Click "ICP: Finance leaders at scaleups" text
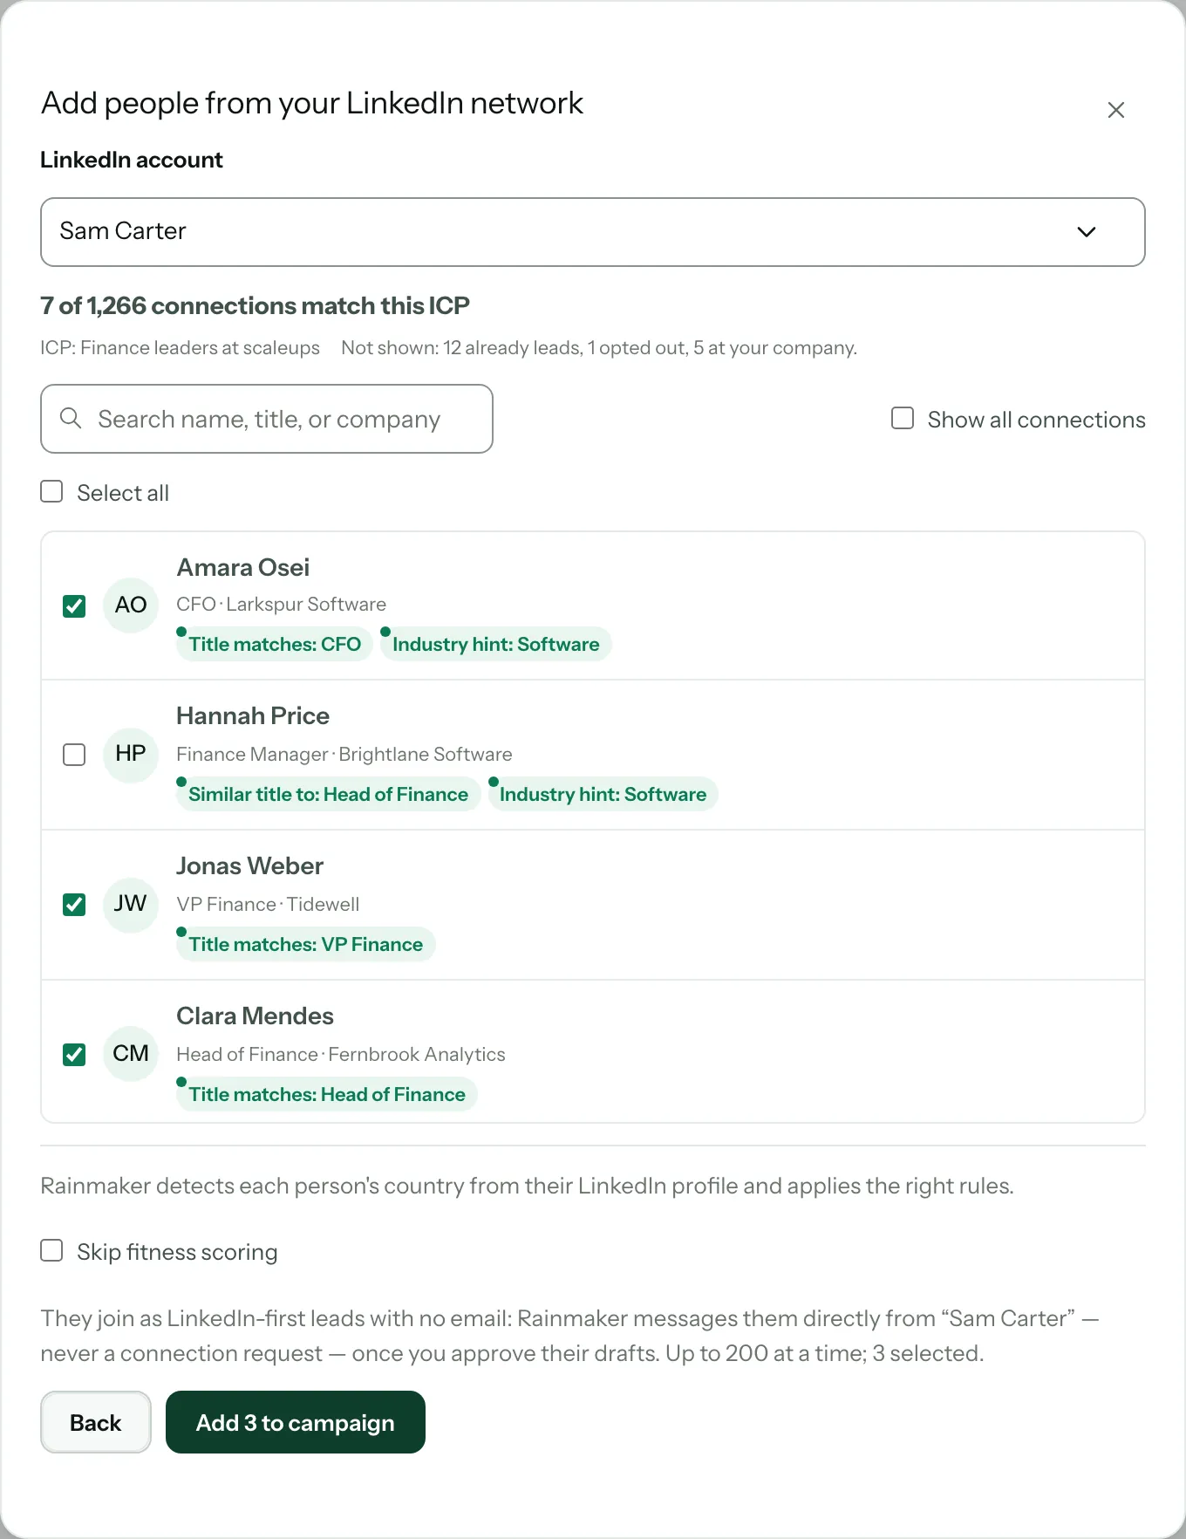 181,348
